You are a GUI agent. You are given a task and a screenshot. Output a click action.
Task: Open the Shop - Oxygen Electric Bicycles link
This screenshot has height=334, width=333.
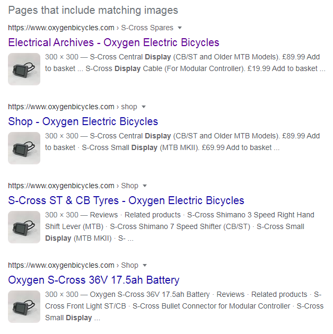pyautogui.click(x=83, y=121)
